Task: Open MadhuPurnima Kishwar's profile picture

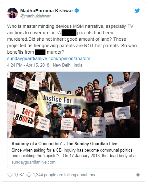Action: coord(12,13)
